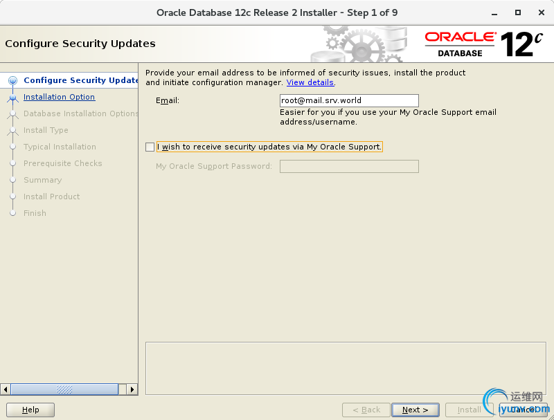Click the greyed-out Install button
Viewport: 554px width, 420px height.
click(x=469, y=410)
